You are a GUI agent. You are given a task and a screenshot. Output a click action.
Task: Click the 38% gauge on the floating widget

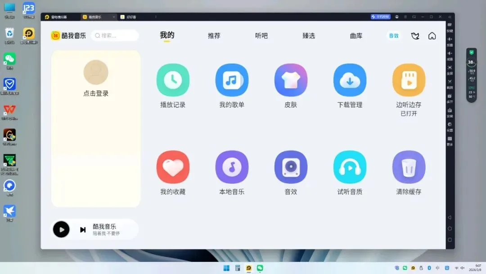click(x=472, y=62)
